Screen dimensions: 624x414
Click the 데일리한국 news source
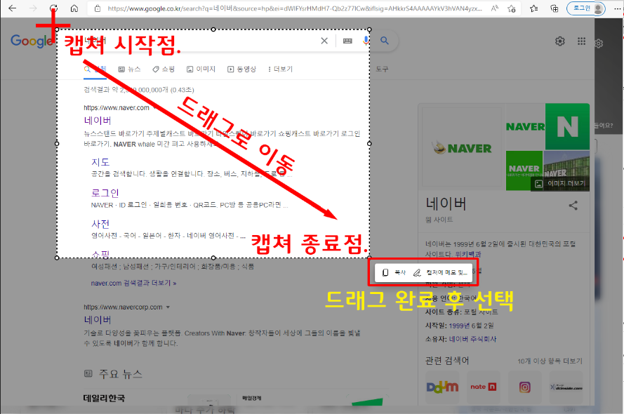(x=104, y=398)
